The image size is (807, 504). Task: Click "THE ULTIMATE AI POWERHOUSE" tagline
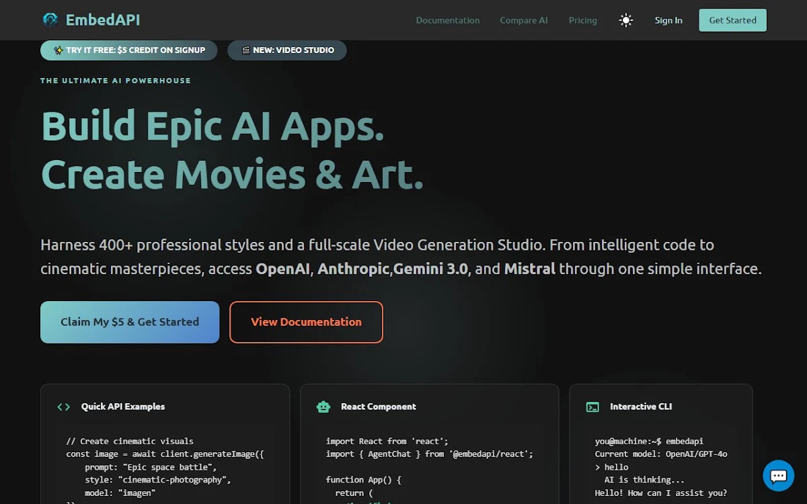point(116,81)
